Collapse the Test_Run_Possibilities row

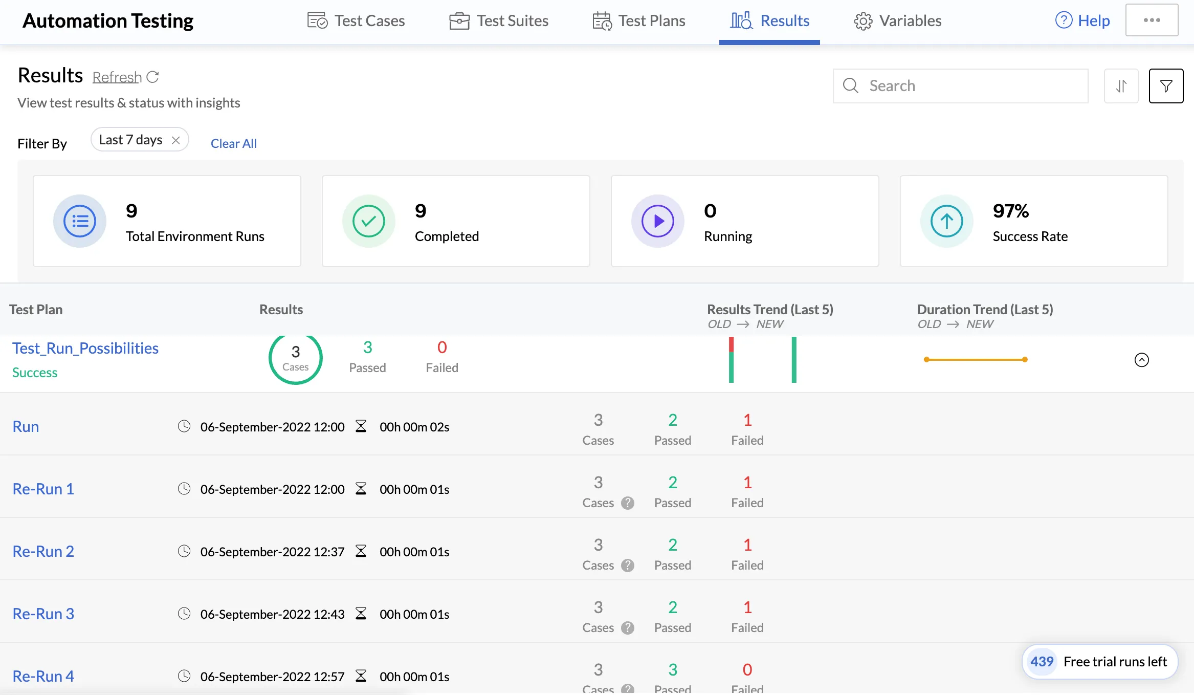click(1142, 360)
